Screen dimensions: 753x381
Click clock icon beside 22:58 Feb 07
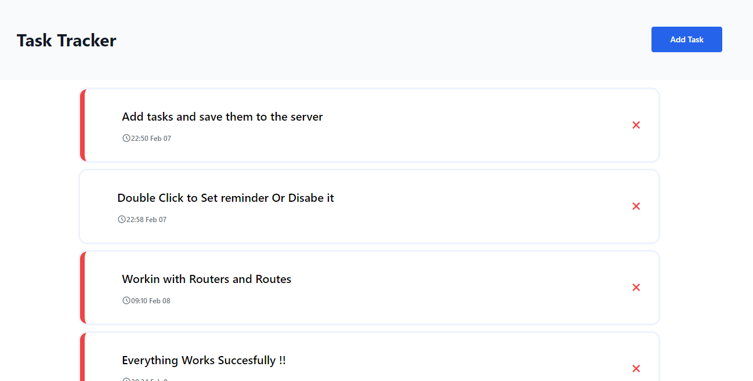click(x=122, y=219)
